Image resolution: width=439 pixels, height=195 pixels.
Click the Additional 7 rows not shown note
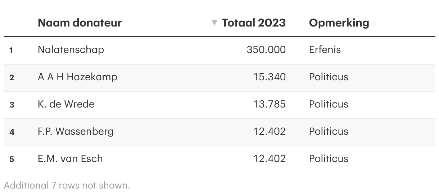pos(67,185)
